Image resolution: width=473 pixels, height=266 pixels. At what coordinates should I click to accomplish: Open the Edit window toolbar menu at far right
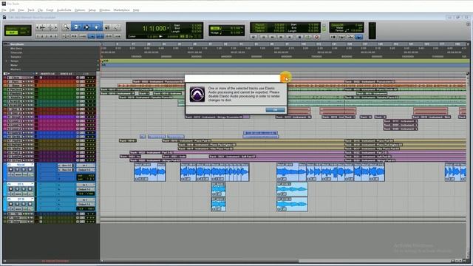pyautogui.click(x=468, y=24)
